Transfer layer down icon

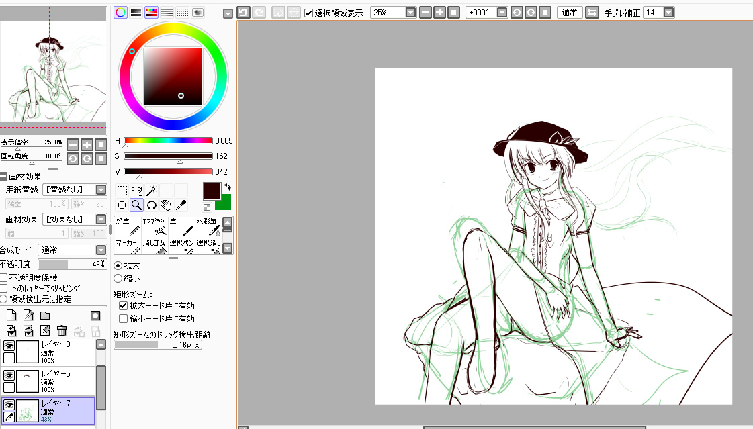click(11, 330)
